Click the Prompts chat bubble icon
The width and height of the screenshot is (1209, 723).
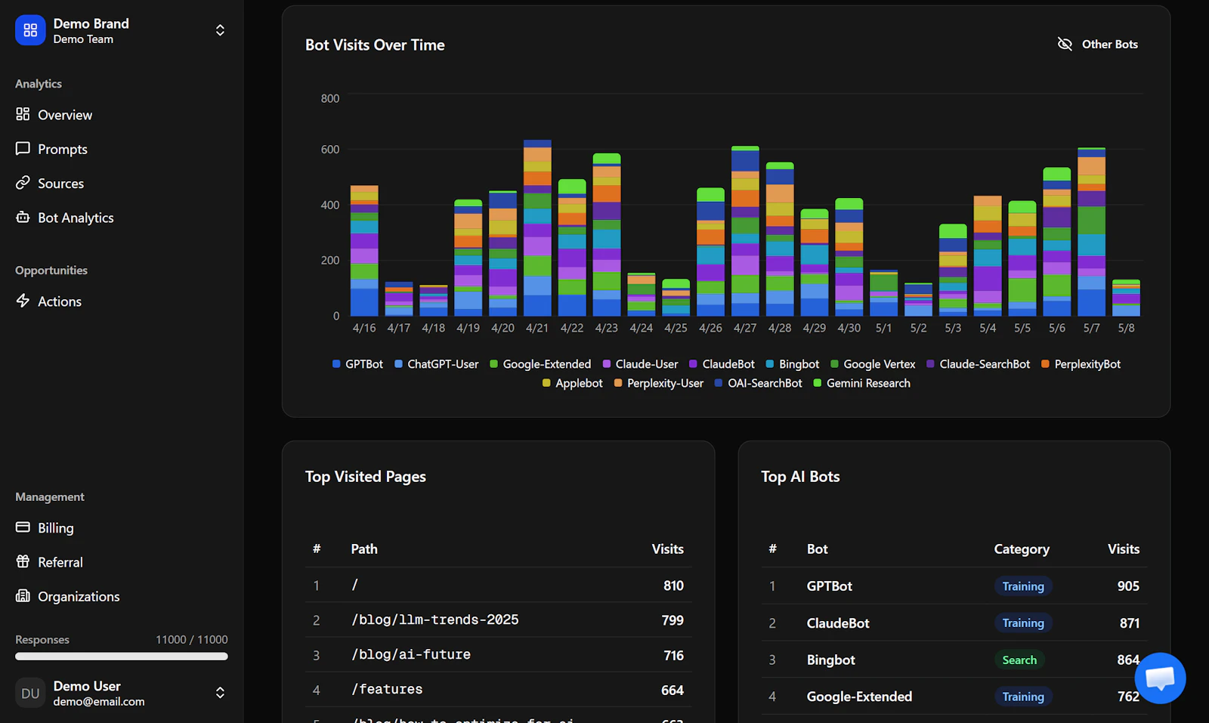[x=23, y=149]
